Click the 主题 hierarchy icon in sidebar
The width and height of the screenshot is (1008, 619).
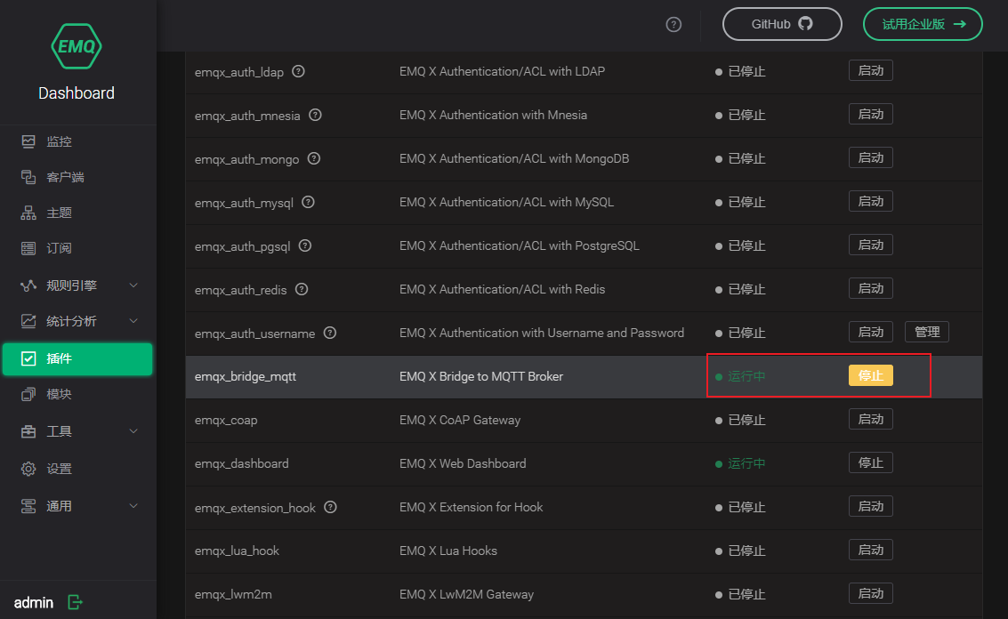point(28,213)
